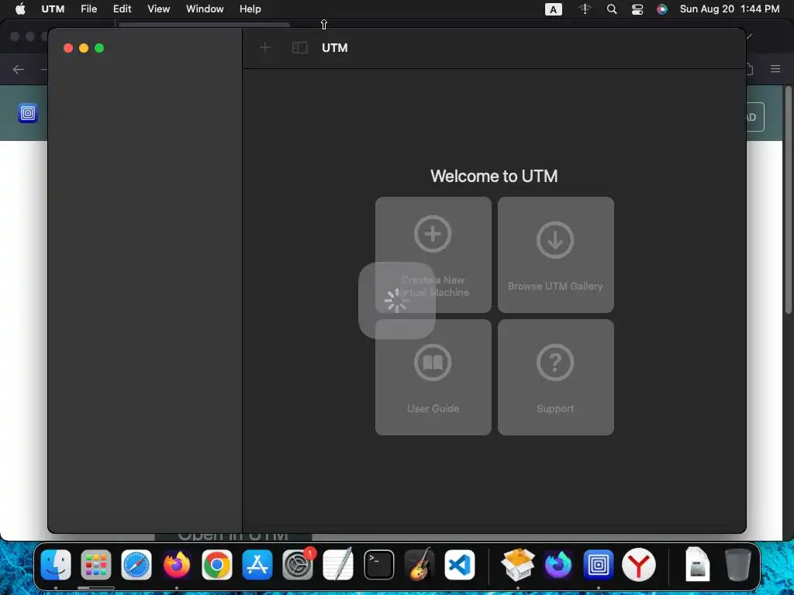Click the package box app in the Dock
This screenshot has height=595, width=794.
517,565
